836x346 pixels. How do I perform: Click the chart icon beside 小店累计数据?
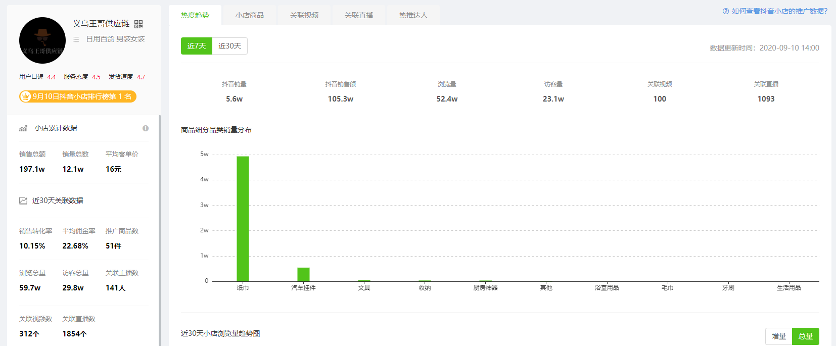pyautogui.click(x=23, y=128)
